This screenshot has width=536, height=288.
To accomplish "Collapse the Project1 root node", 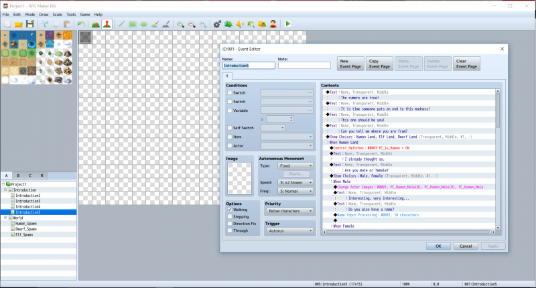I will 3,184.
